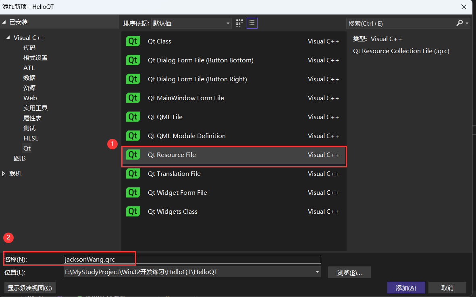Select 测试 category in tree
This screenshot has height=297, width=476.
[x=29, y=128]
